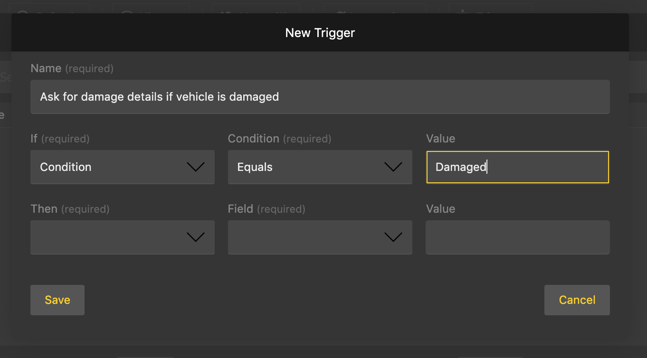Image resolution: width=647 pixels, height=358 pixels.
Task: Click into the trigger Name text field
Action: coord(320,97)
